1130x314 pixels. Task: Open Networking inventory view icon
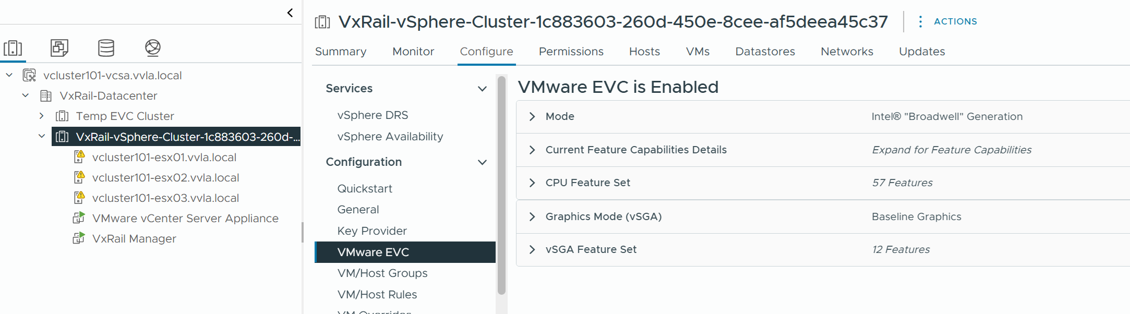[x=152, y=48]
